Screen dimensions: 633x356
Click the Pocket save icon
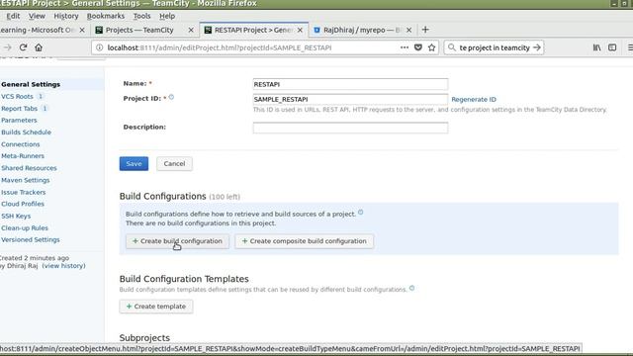tap(418, 47)
